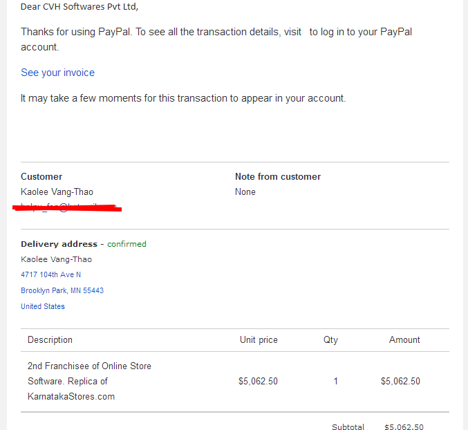
Task: Click the Brooklyn Park, MN 55443 link
Action: click(62, 290)
